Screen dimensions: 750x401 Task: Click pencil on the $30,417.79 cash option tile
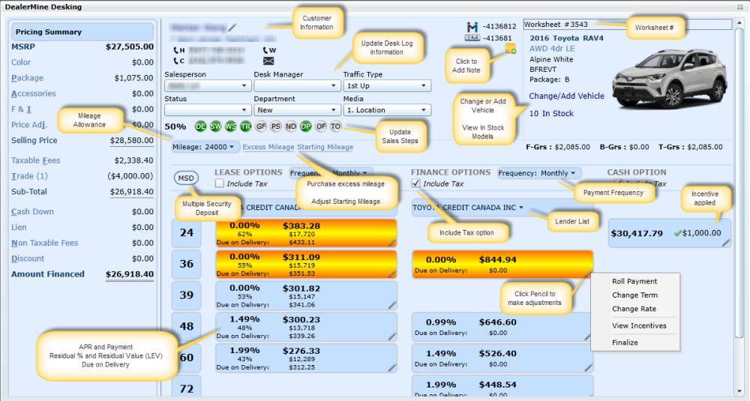tap(725, 243)
